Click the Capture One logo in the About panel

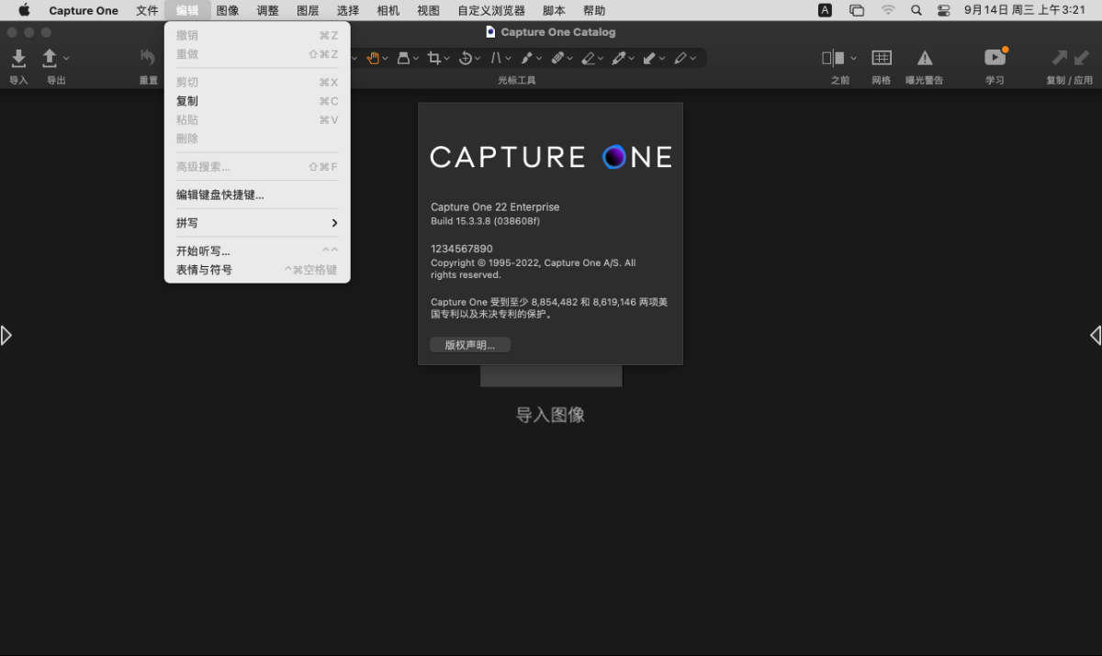(551, 157)
